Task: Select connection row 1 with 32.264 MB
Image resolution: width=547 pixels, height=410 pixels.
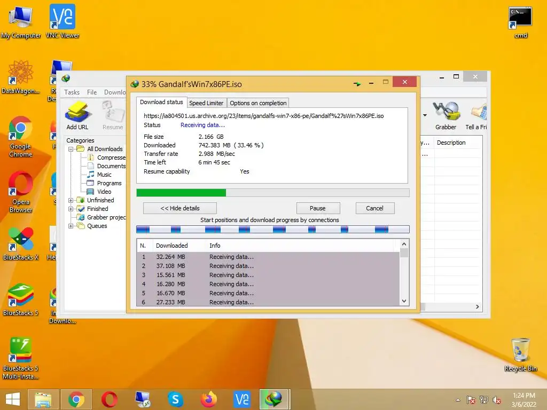Action: (x=268, y=257)
